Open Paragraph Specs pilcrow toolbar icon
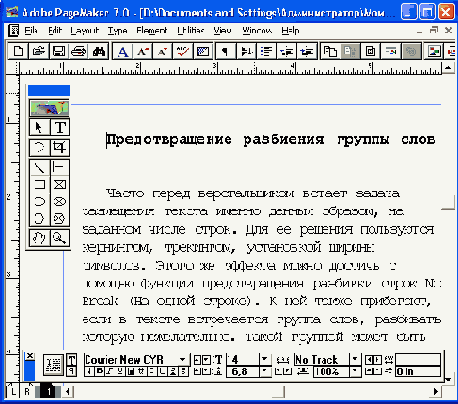Viewport: 458px width, 404px height. [x=226, y=52]
